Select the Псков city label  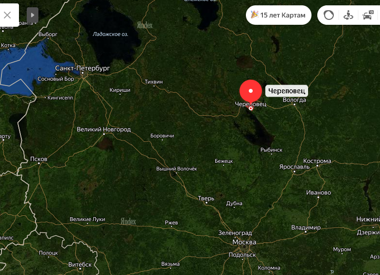click(38, 159)
